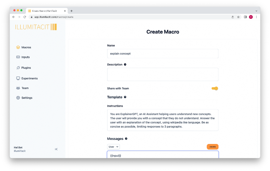Screen dimensions: 270x171
Task: Open the User role dropdown
Action: pyautogui.click(x=113, y=147)
